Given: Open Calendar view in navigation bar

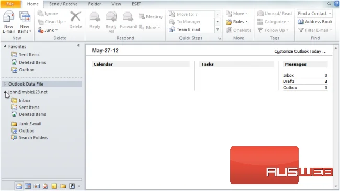Looking at the screenshot, I should click(28, 186).
